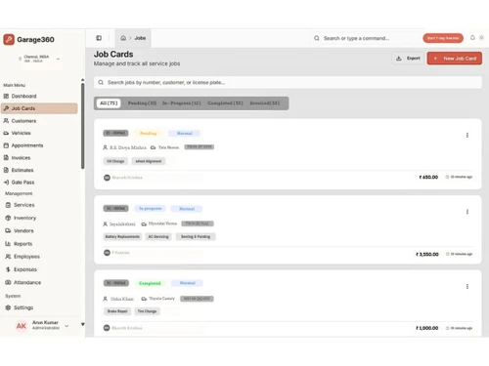The width and height of the screenshot is (489, 366).
Task: Click the AC Servicing service tag
Action: pos(158,236)
